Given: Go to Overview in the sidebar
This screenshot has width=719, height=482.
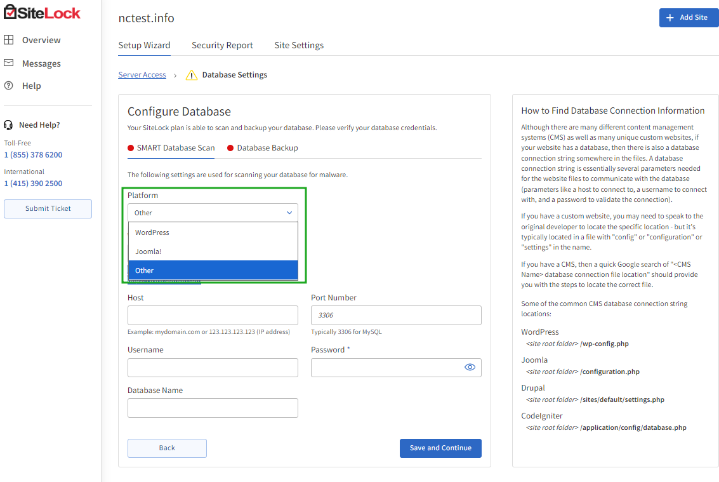Looking at the screenshot, I should pyautogui.click(x=41, y=40).
